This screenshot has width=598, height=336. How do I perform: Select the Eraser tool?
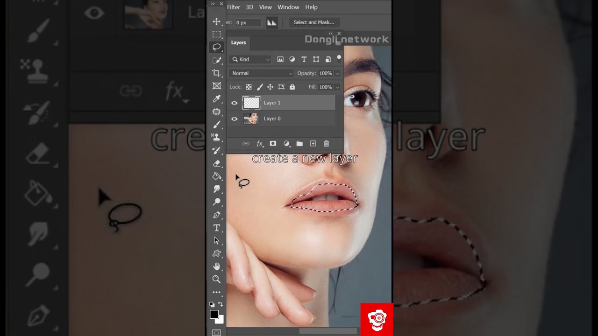[217, 163]
